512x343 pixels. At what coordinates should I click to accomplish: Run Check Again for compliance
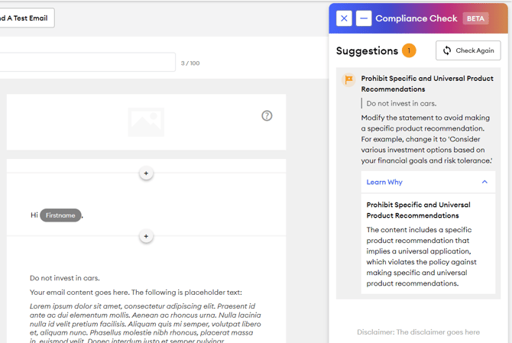click(468, 50)
